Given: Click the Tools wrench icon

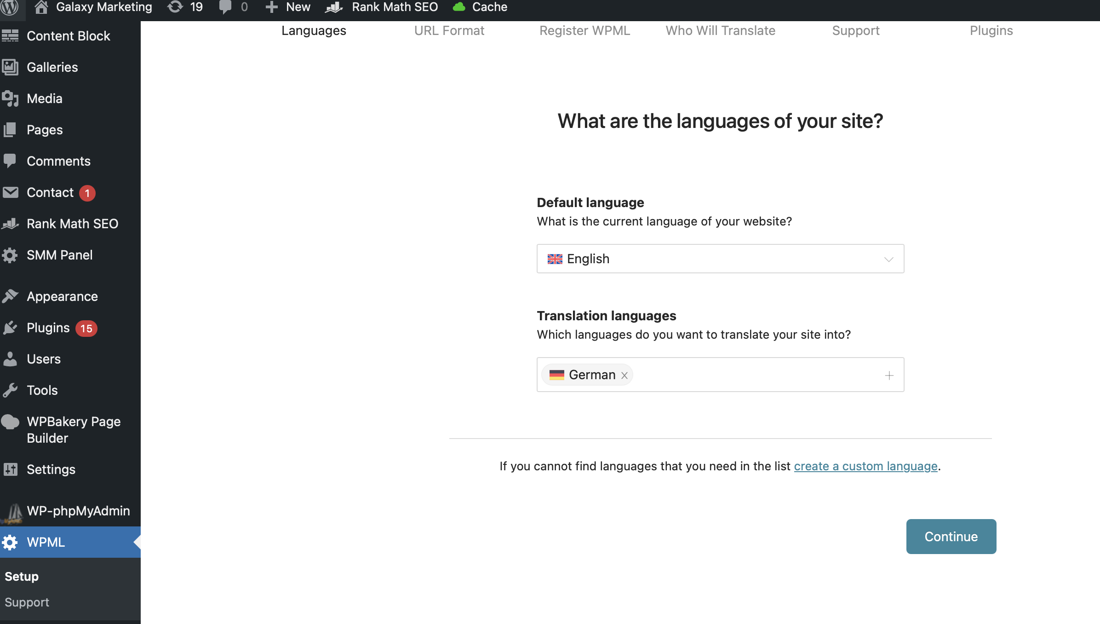Looking at the screenshot, I should 10,390.
